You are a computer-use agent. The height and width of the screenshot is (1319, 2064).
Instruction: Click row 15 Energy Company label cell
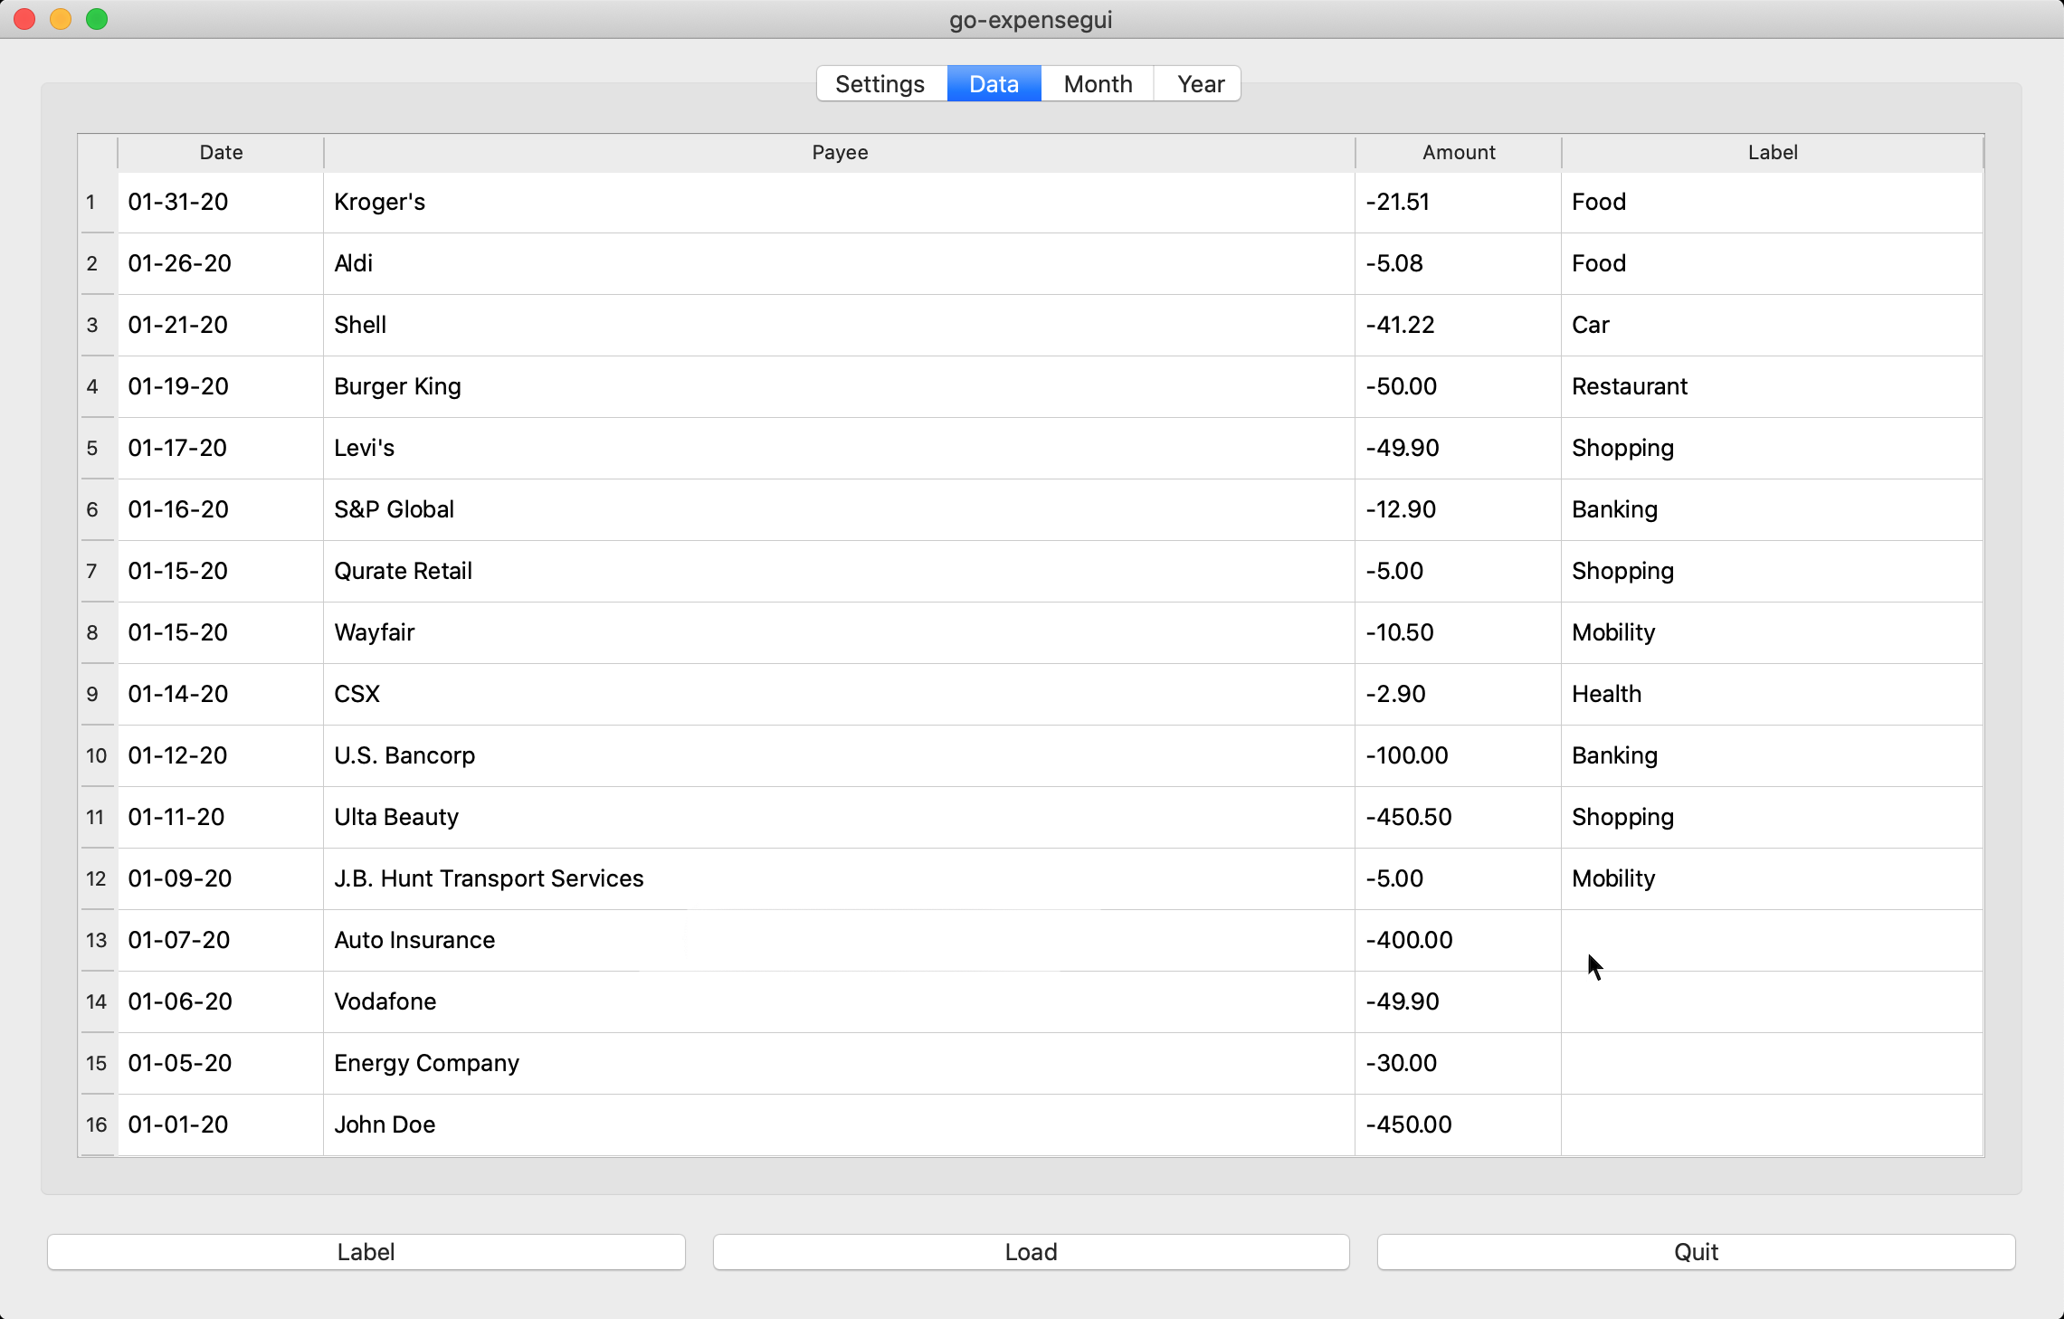point(1772,1062)
